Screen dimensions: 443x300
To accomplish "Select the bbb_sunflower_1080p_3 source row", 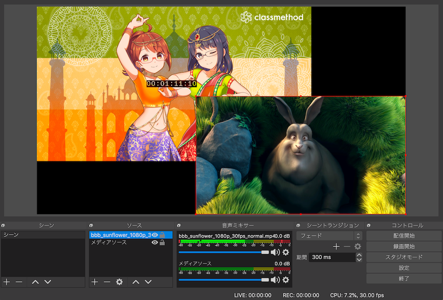I will [x=131, y=235].
